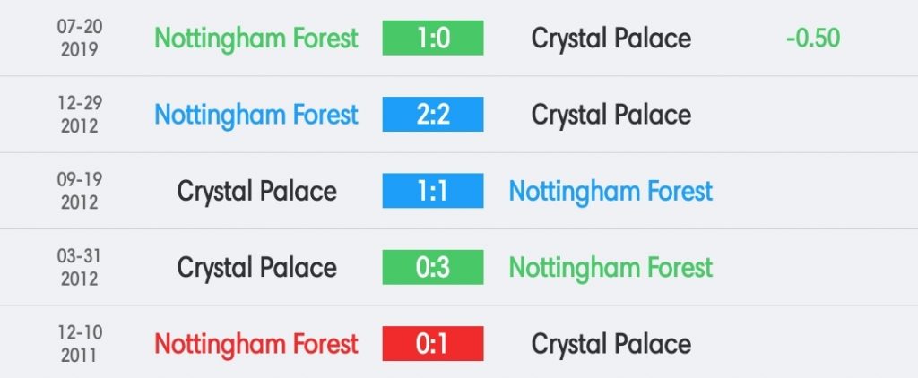Image resolution: width=918 pixels, height=378 pixels.
Task: Select the -0.50 handicap value
Action: click(x=813, y=38)
